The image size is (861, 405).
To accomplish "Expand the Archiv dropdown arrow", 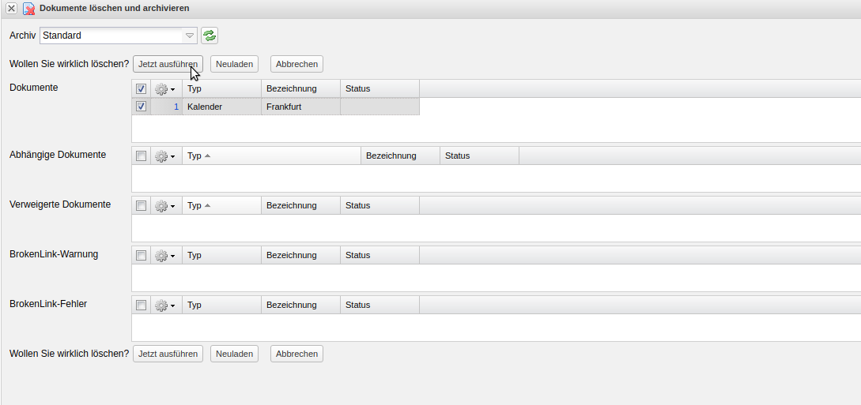I will coord(190,36).
